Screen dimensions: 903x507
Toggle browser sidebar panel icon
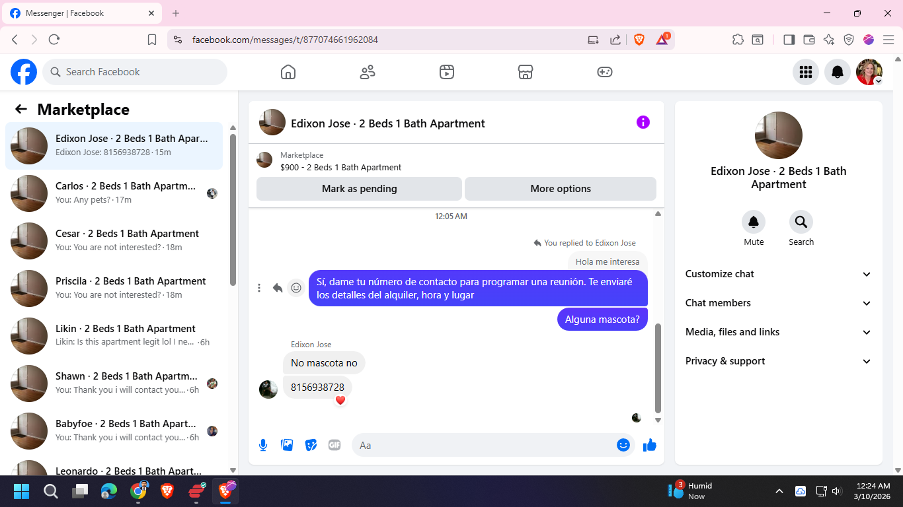click(789, 40)
